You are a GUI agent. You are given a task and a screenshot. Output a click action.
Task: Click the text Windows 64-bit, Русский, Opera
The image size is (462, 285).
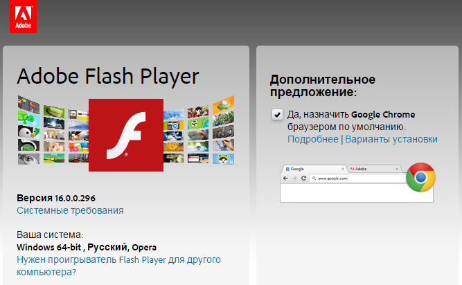[87, 248]
